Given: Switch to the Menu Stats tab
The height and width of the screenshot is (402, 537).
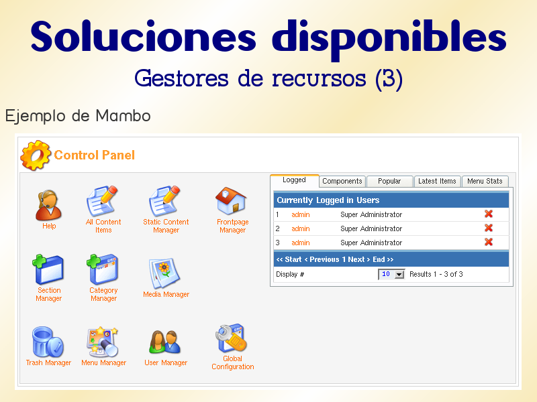Looking at the screenshot, I should tap(485, 181).
